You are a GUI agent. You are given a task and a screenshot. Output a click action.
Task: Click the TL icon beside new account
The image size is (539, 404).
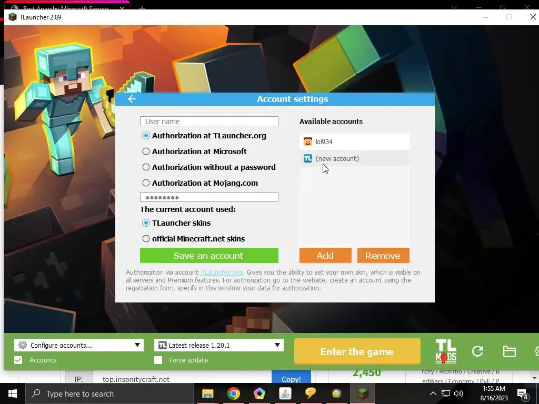tap(307, 158)
